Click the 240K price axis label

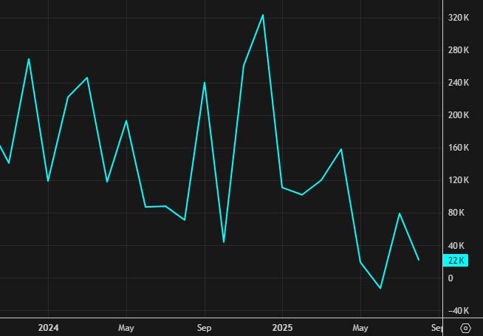pyautogui.click(x=459, y=83)
